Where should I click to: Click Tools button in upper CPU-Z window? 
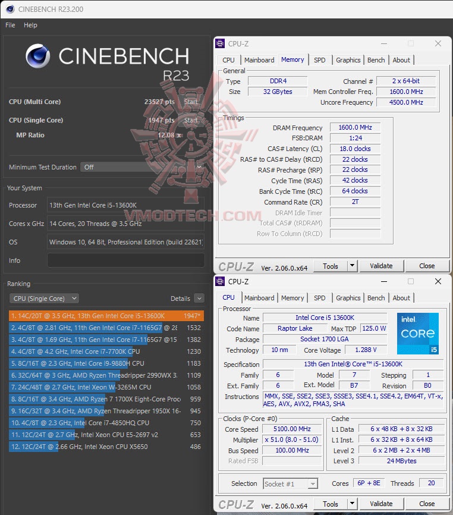coord(330,266)
